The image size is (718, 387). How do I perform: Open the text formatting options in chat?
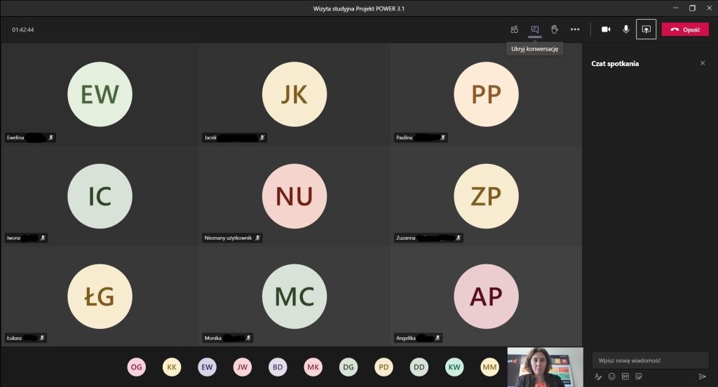click(x=598, y=376)
